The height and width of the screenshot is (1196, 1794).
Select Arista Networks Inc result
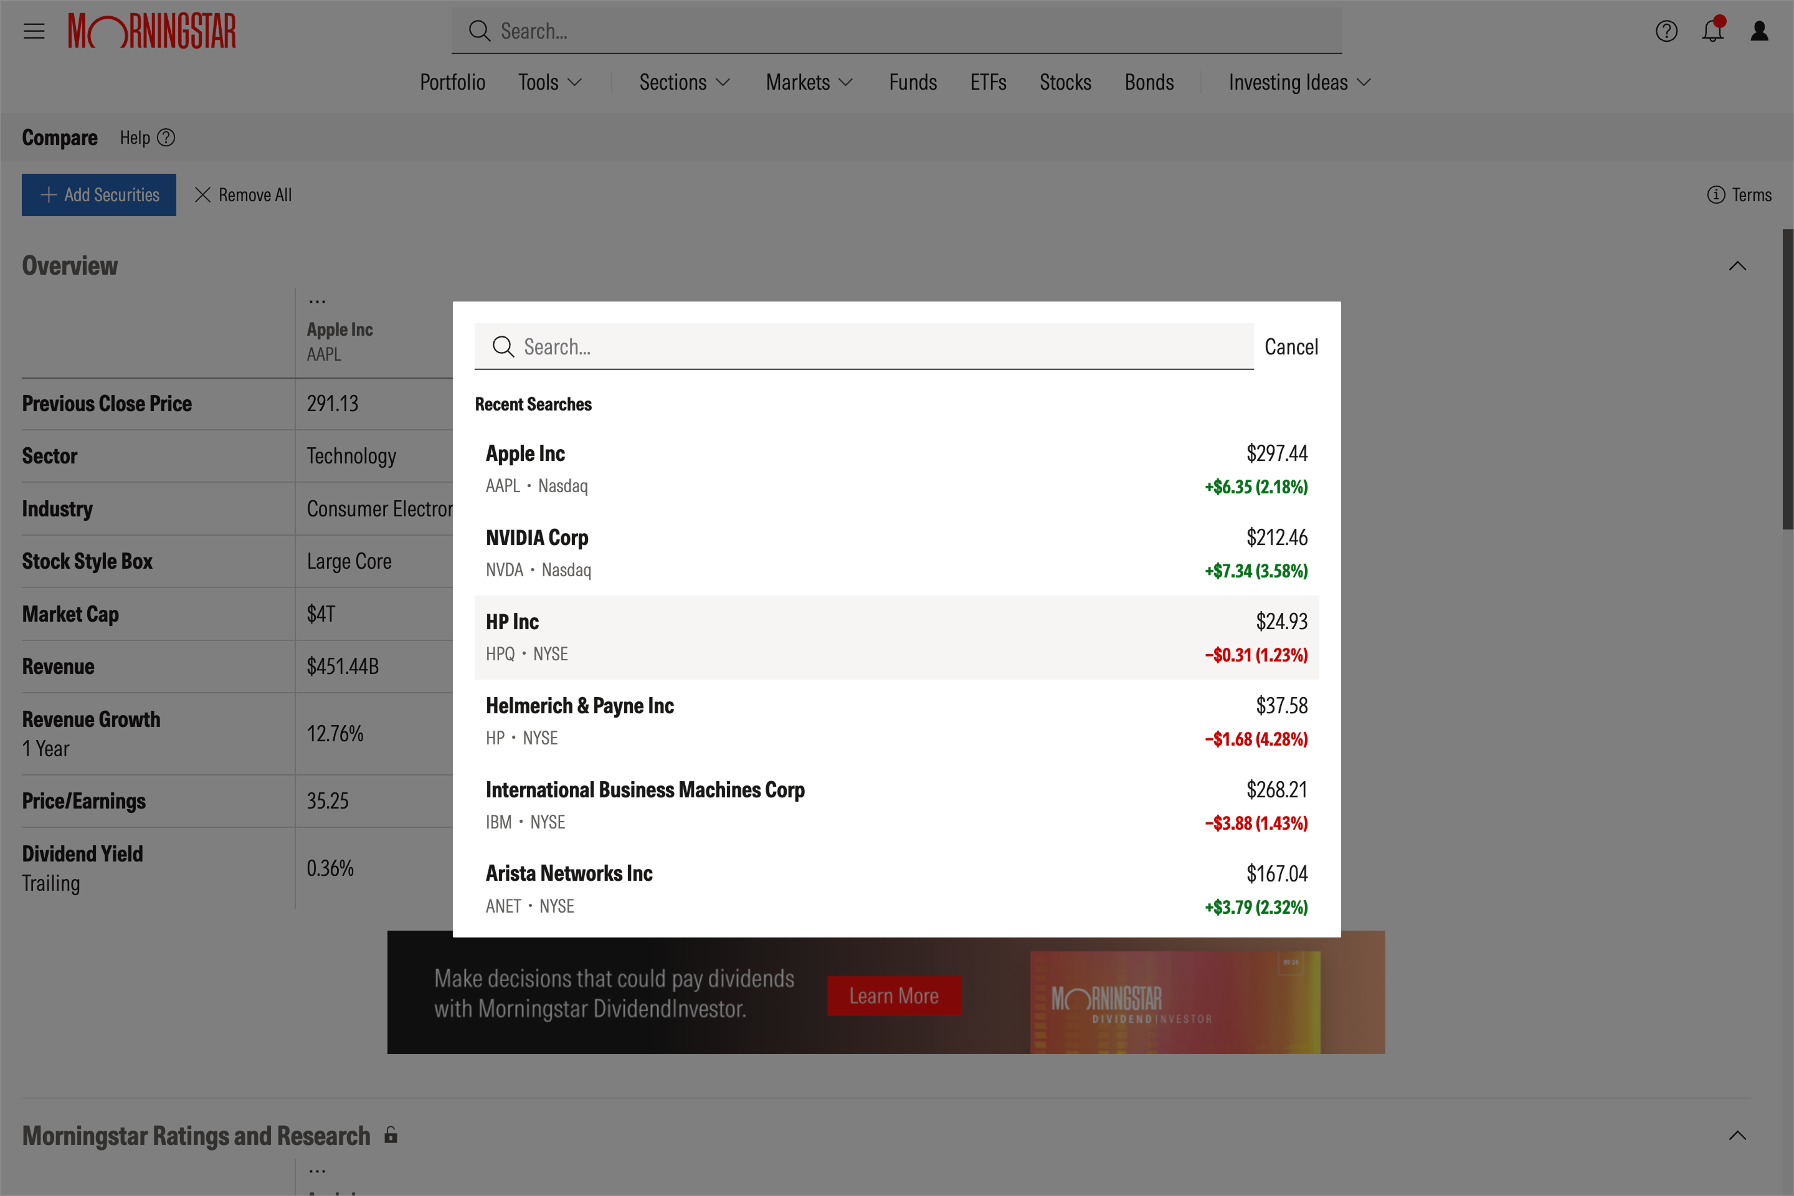click(x=896, y=890)
